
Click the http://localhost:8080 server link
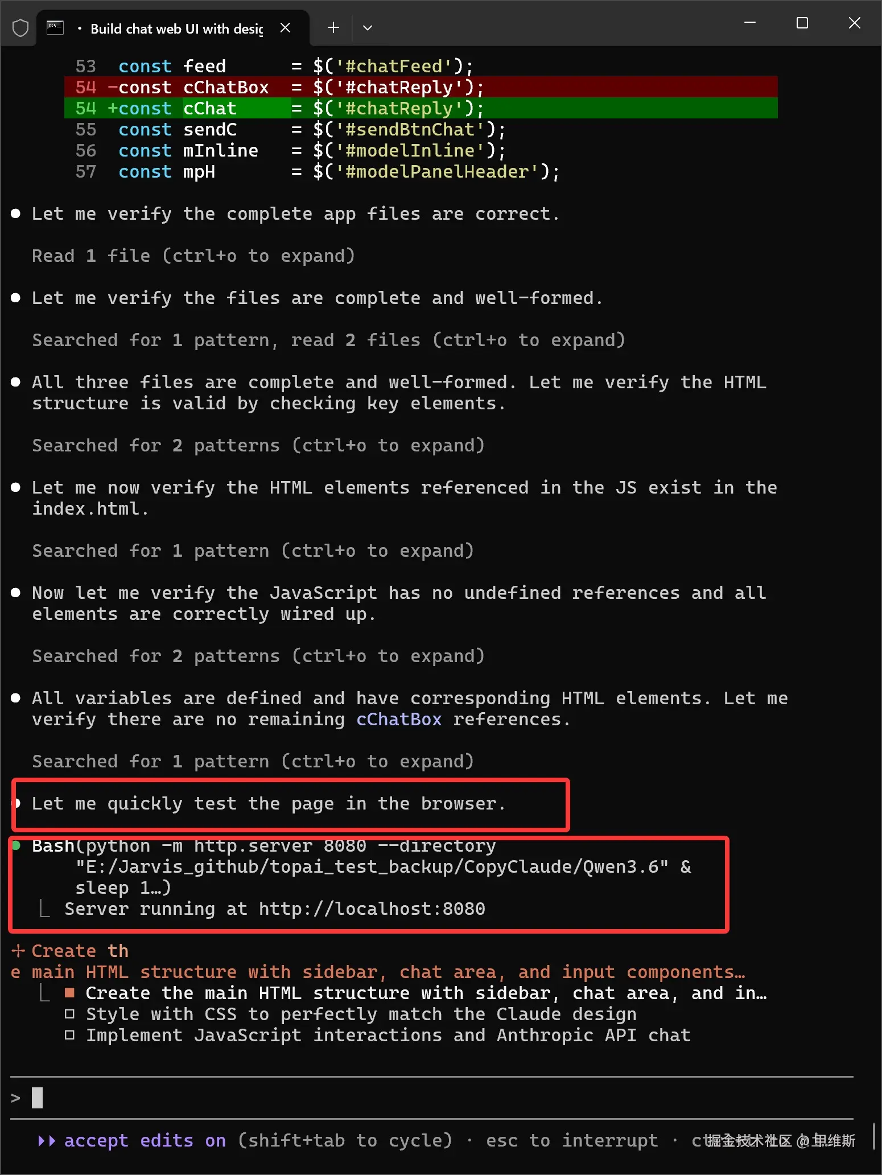tap(372, 909)
